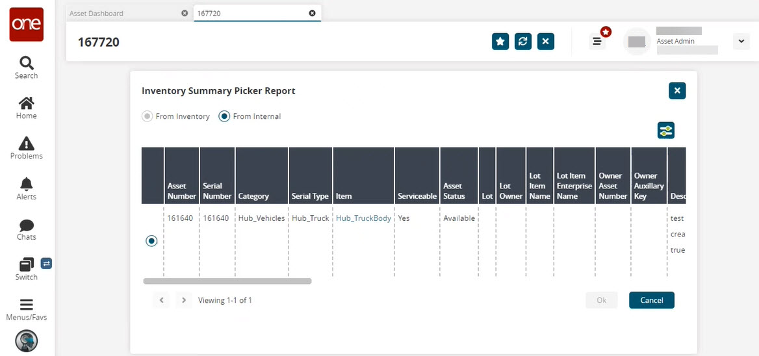The height and width of the screenshot is (356, 759).
Task: Go to next page of results
Action: coord(184,300)
